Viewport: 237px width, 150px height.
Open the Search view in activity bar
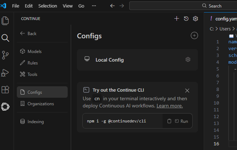(x=5, y=38)
